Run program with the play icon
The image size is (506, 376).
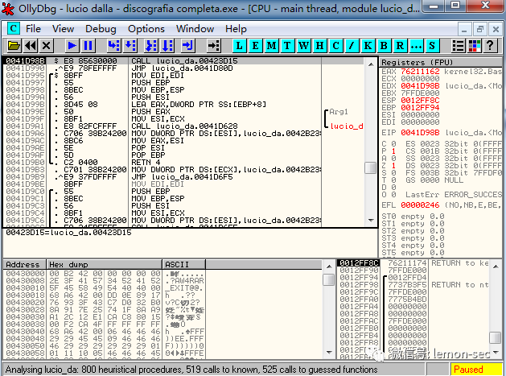72,46
